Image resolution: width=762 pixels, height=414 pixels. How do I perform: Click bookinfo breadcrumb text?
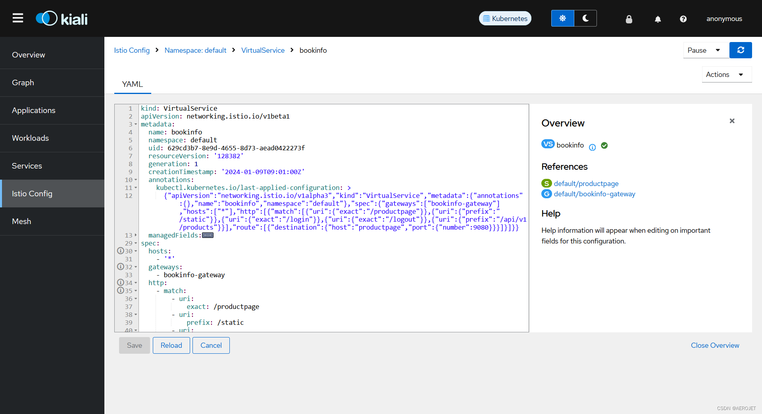click(x=313, y=50)
